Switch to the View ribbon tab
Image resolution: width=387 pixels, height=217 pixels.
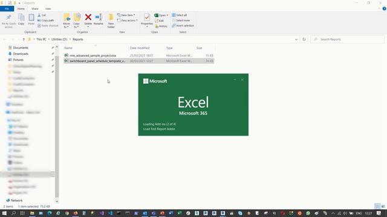point(48,8)
